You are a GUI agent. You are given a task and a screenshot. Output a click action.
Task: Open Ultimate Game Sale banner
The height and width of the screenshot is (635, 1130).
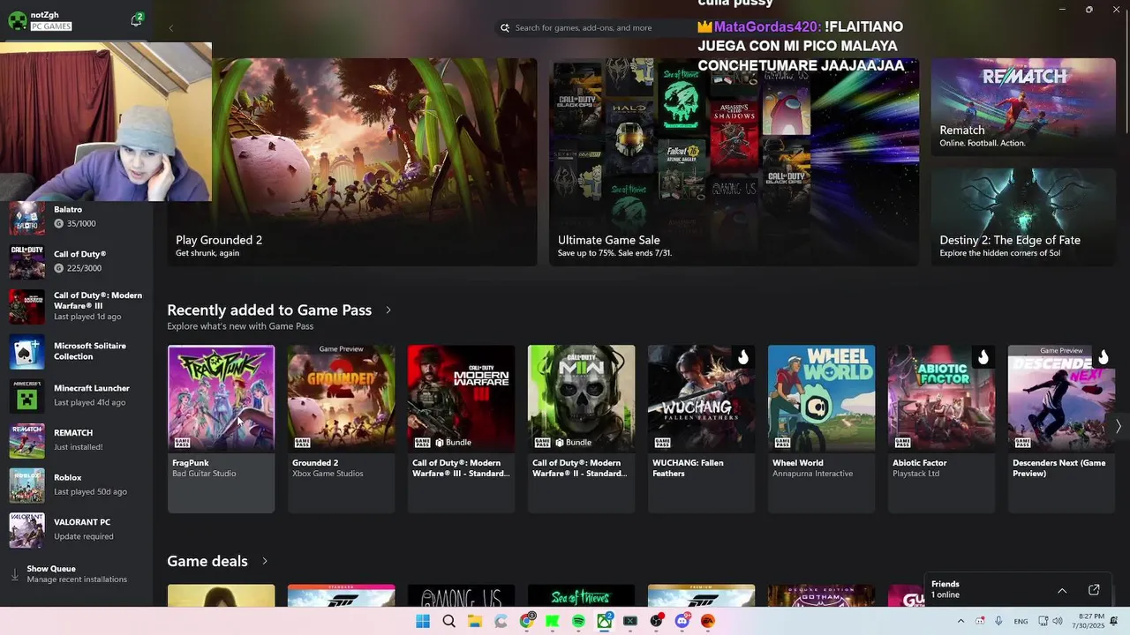[734, 162]
